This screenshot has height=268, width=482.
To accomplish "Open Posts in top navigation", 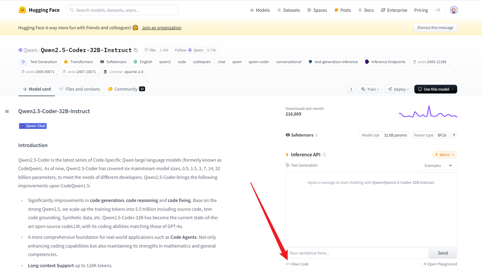I will [343, 10].
